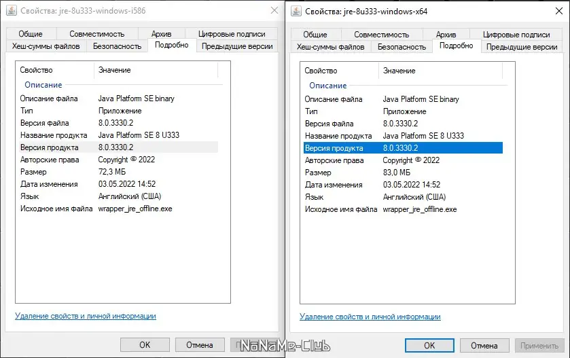Select Хеш-суммы файлов tab in x64 window
The height and width of the screenshot is (358, 570).
pos(331,47)
